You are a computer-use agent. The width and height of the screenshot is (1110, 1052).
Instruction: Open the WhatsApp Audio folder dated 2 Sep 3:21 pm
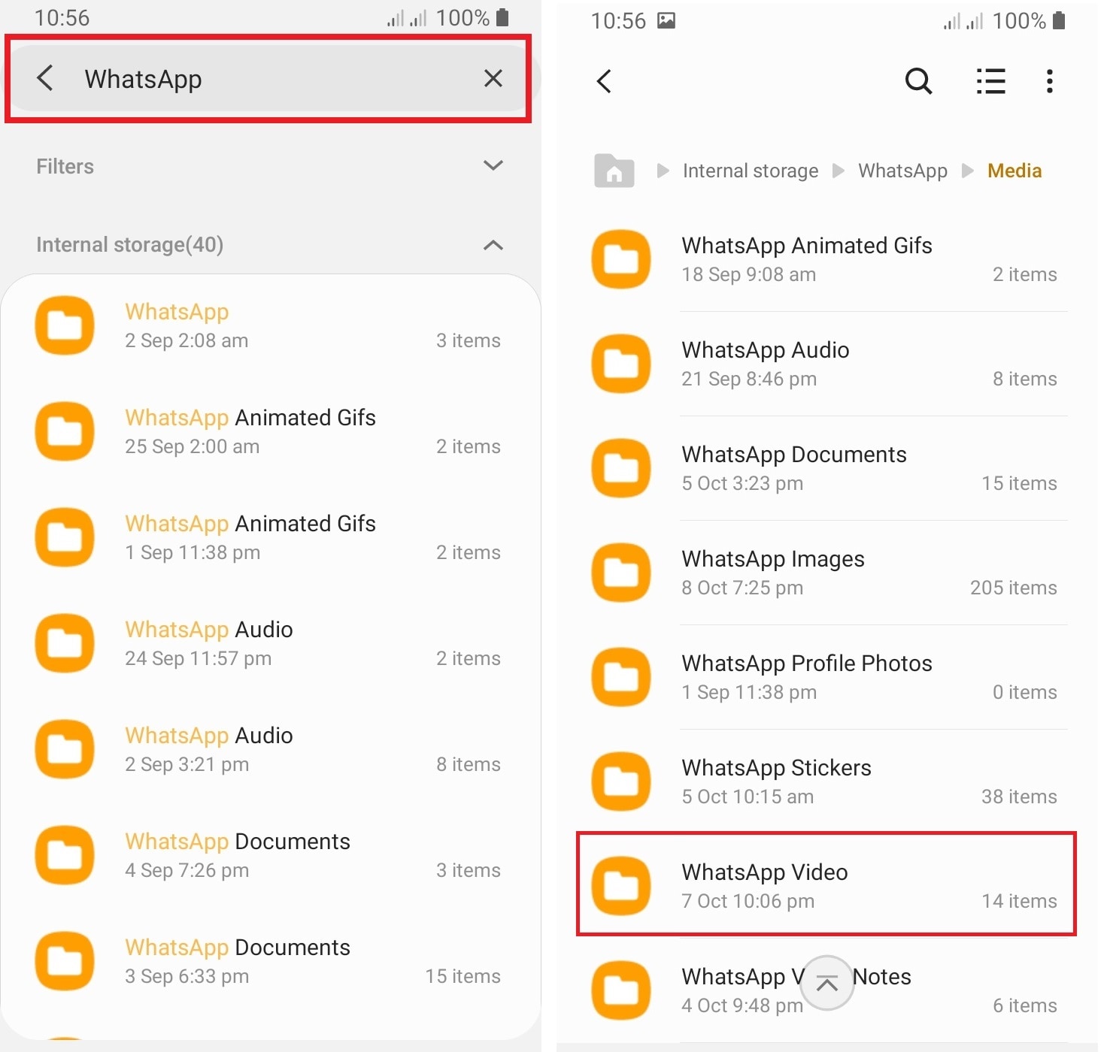point(271,749)
